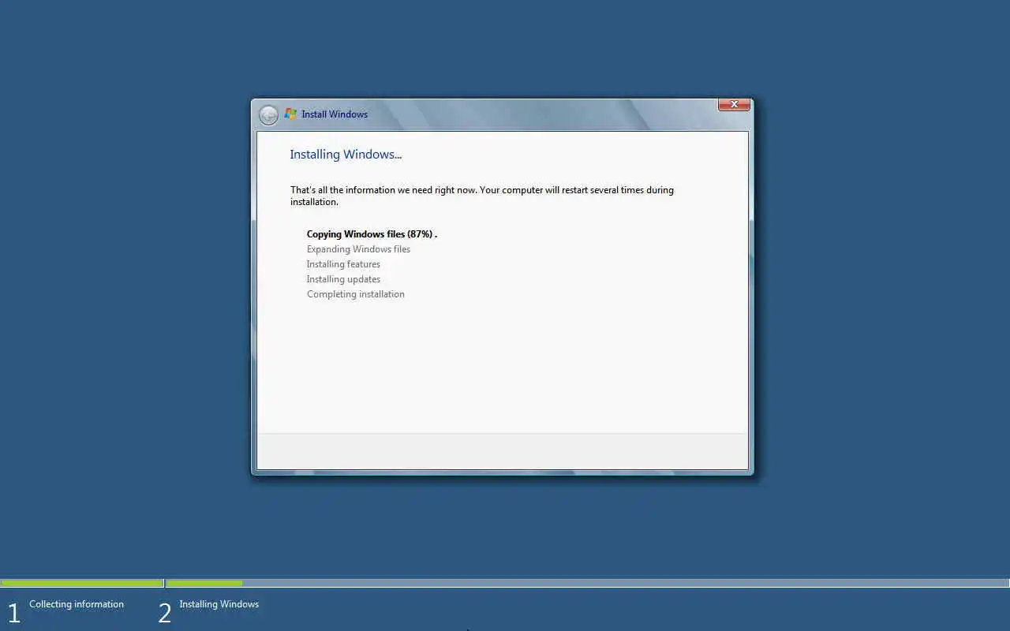The width and height of the screenshot is (1010, 631).
Task: Click the stage number 2
Action: click(164, 613)
